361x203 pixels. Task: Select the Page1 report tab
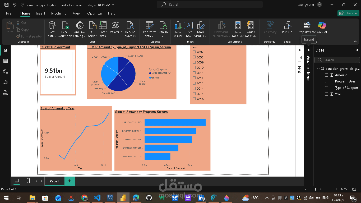(x=54, y=181)
